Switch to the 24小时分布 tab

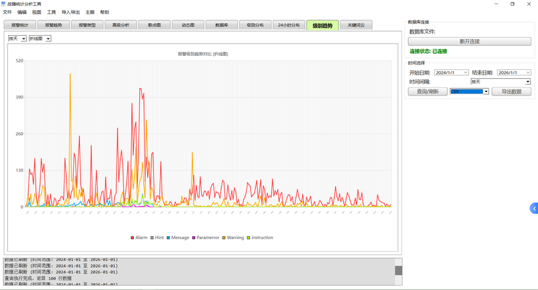point(289,25)
